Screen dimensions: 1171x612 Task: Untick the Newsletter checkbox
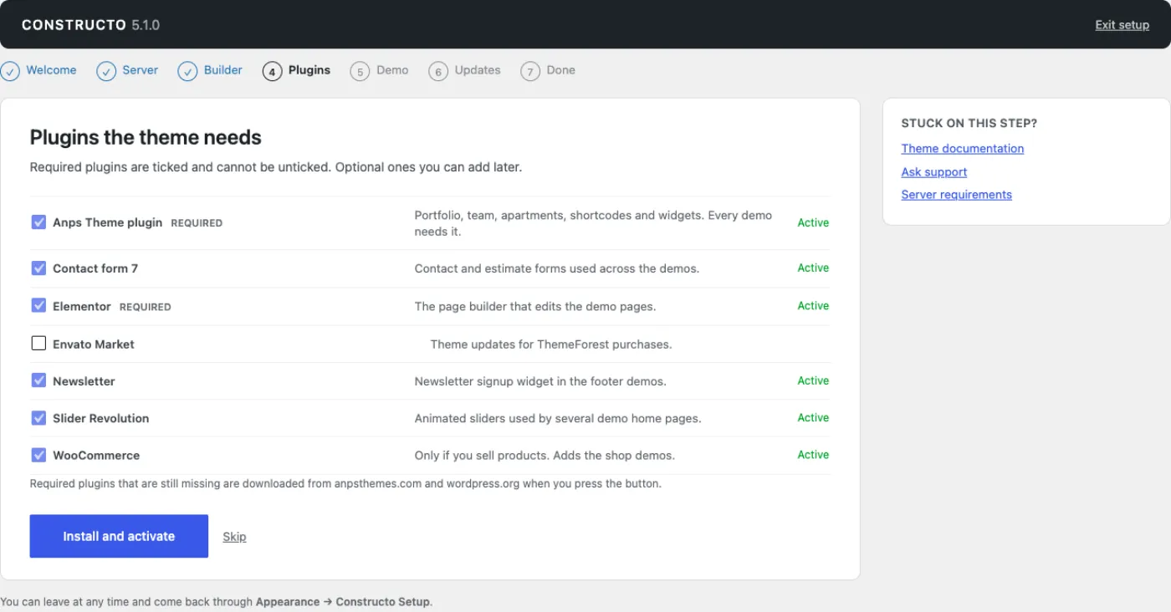pos(38,380)
